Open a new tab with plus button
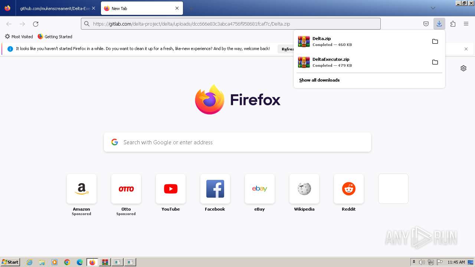This screenshot has height=267, width=475. tap(191, 8)
